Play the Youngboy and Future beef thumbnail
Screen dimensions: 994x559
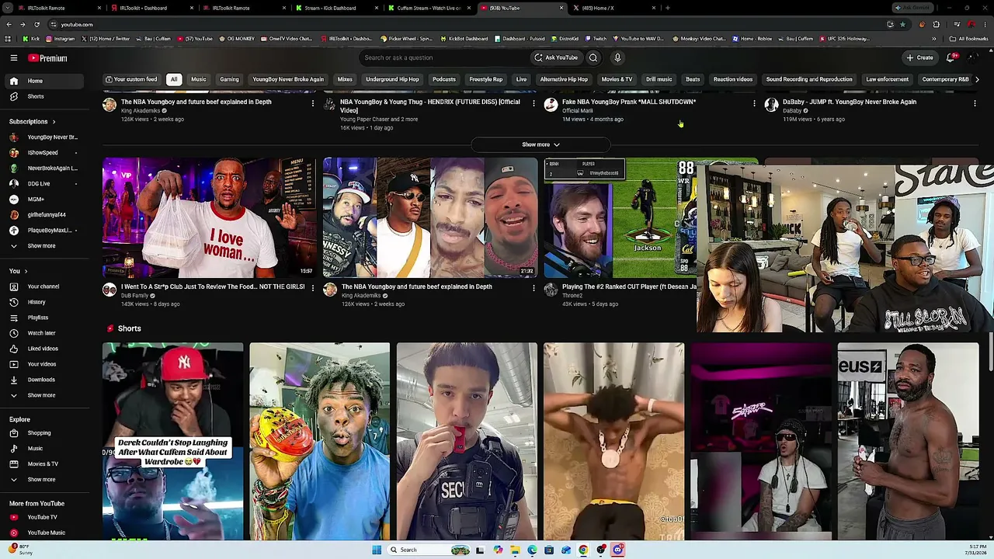click(x=430, y=217)
